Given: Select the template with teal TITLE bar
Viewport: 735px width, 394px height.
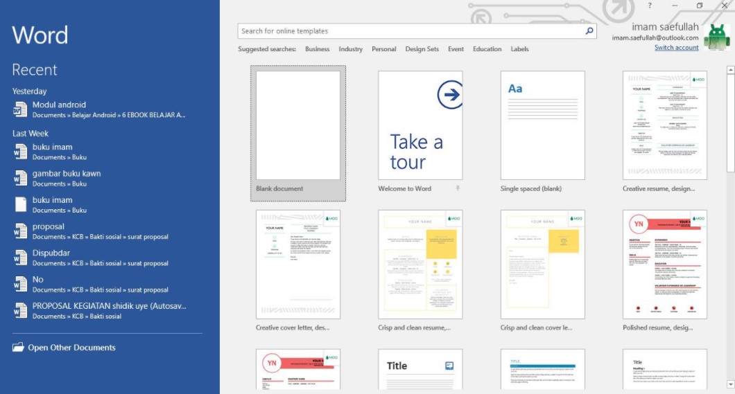Looking at the screenshot, I should click(x=543, y=369).
